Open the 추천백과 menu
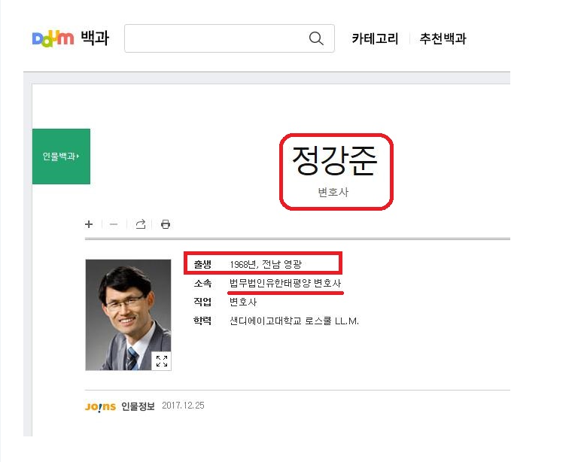Image resolution: width=575 pixels, height=462 pixels. coord(443,39)
